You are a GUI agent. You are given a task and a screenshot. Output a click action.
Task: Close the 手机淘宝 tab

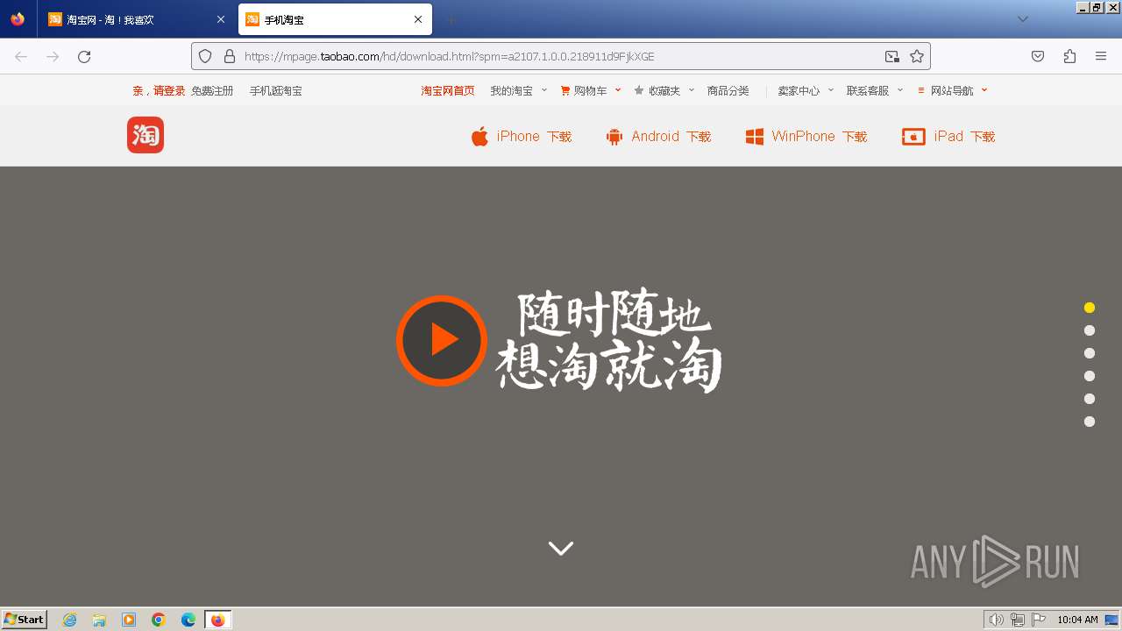[x=418, y=19]
